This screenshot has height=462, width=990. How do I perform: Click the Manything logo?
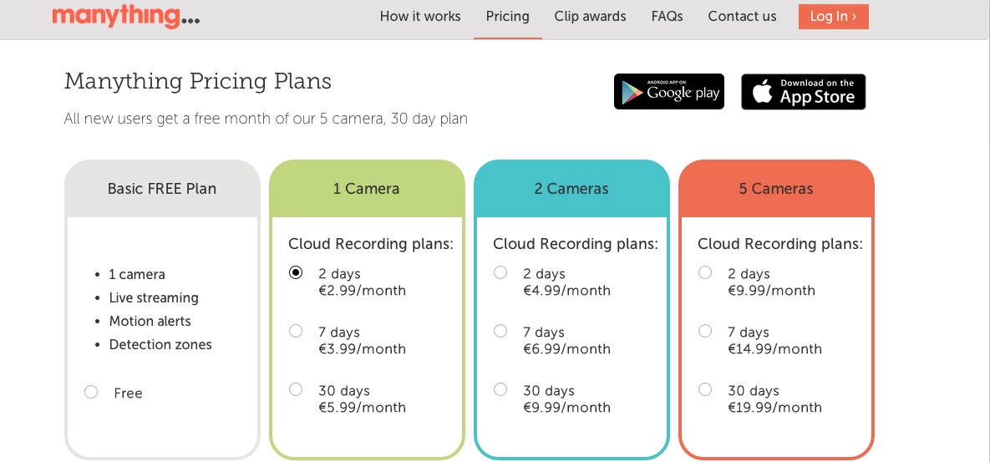(125, 16)
